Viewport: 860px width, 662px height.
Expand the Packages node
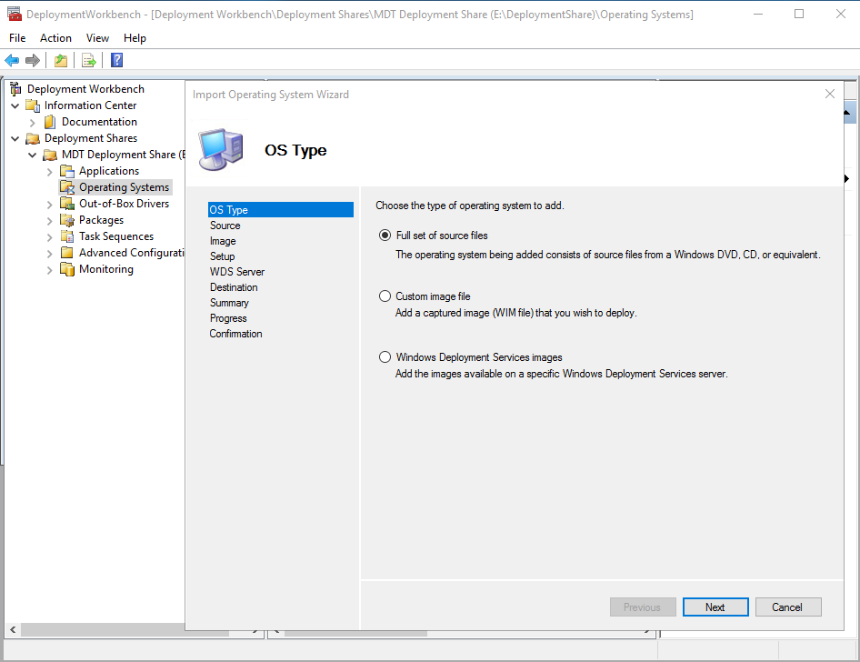coord(49,221)
